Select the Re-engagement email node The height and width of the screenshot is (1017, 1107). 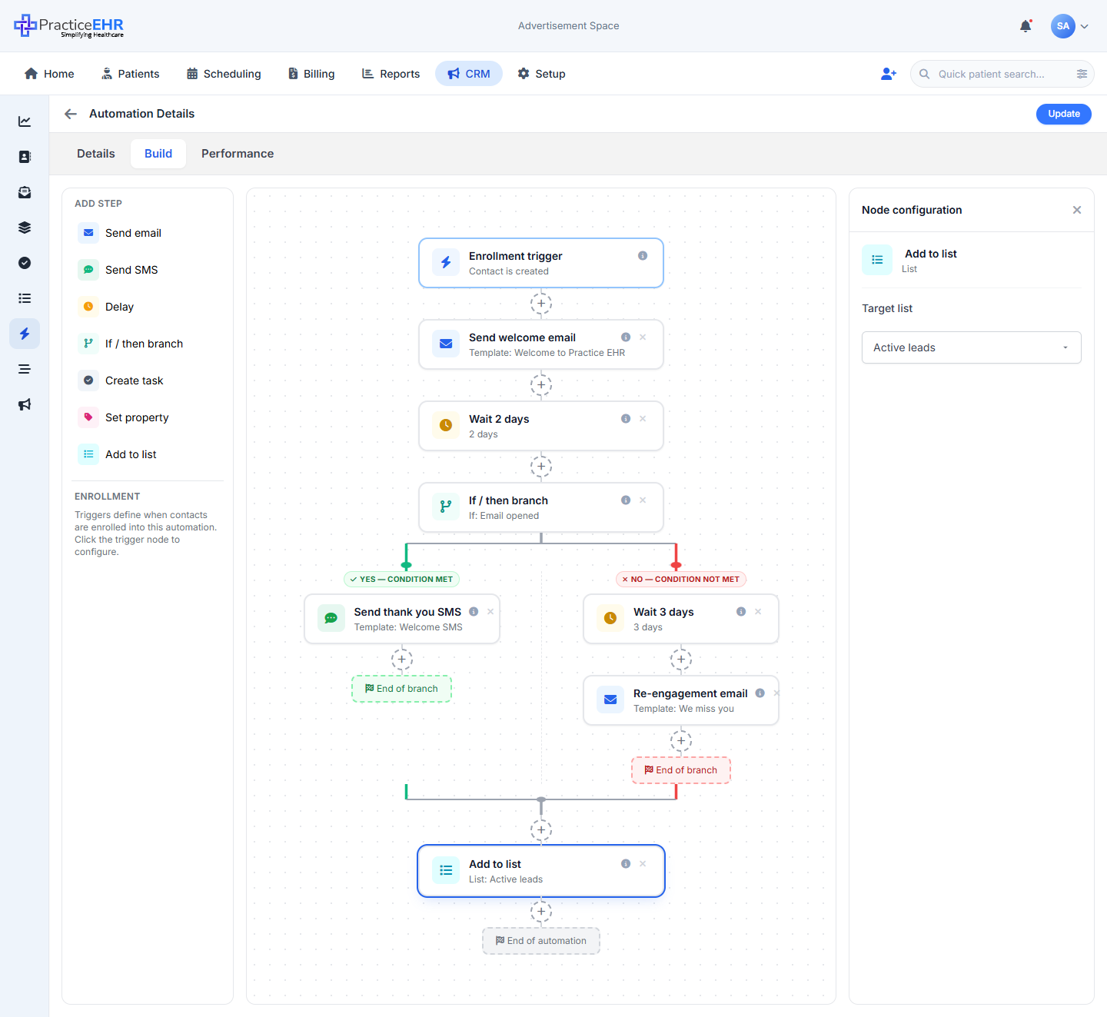pos(681,700)
